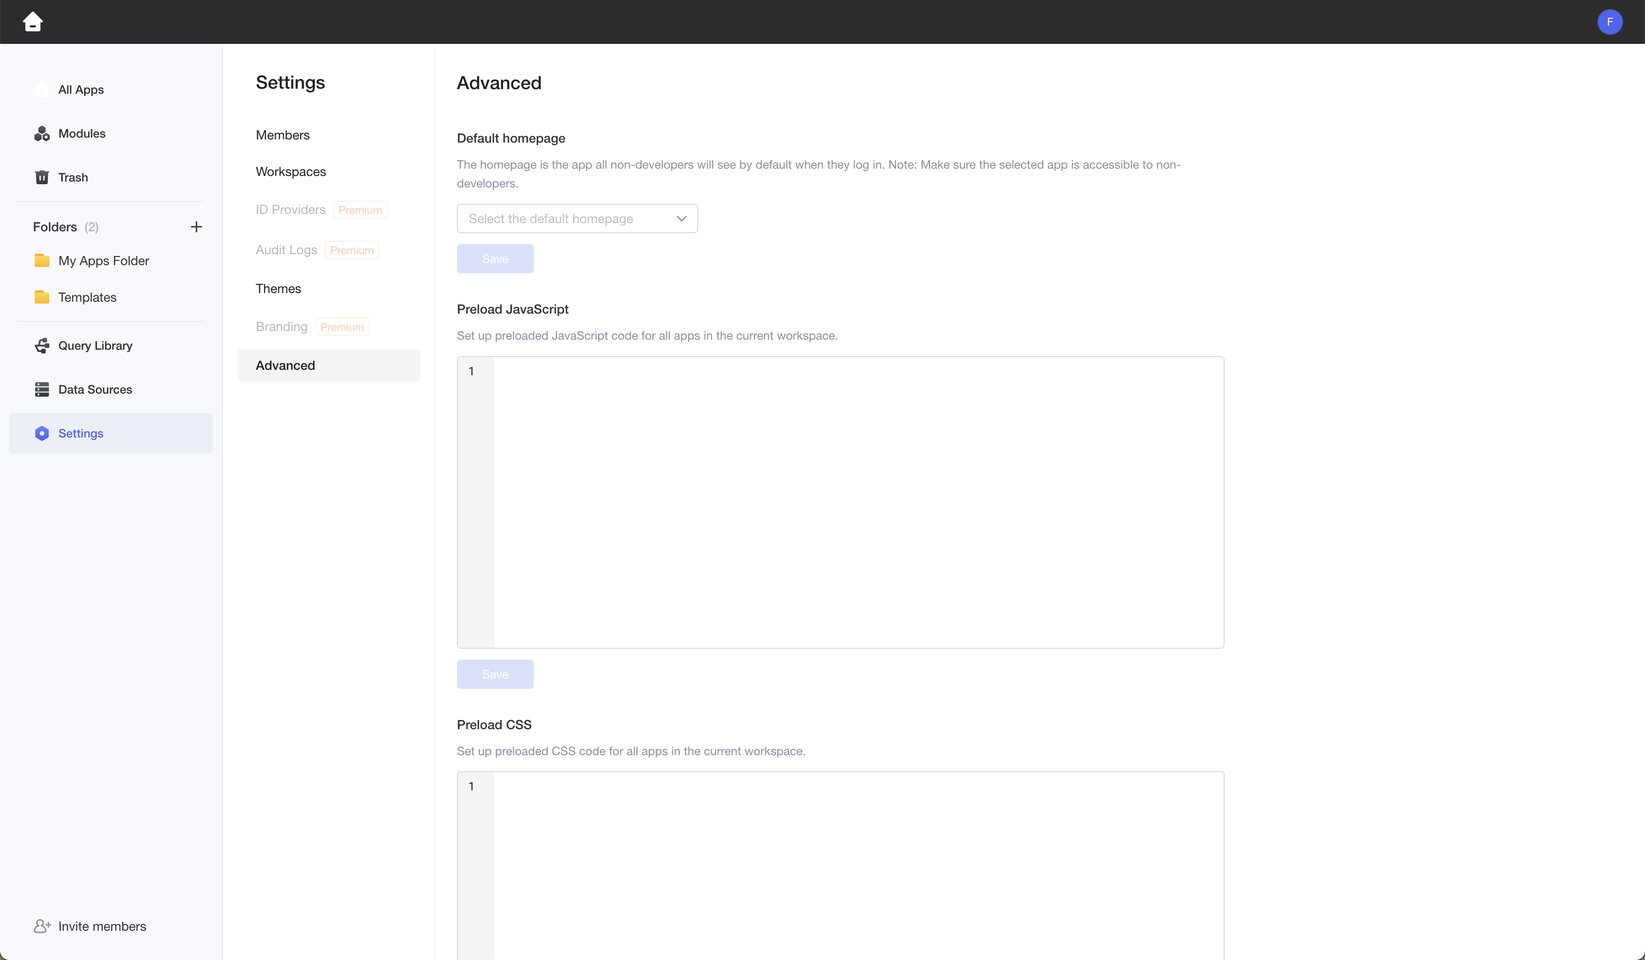1645x960 pixels.
Task: Open the Themes settings section
Action: click(278, 288)
